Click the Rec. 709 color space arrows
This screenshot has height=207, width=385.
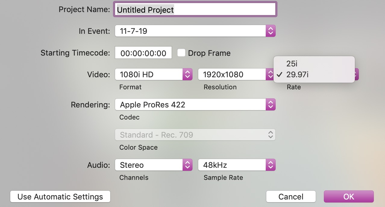tap(271, 135)
